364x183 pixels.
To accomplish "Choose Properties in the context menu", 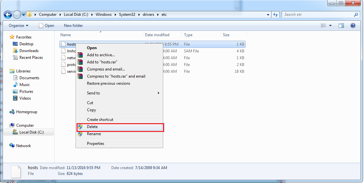I will point(95,144).
